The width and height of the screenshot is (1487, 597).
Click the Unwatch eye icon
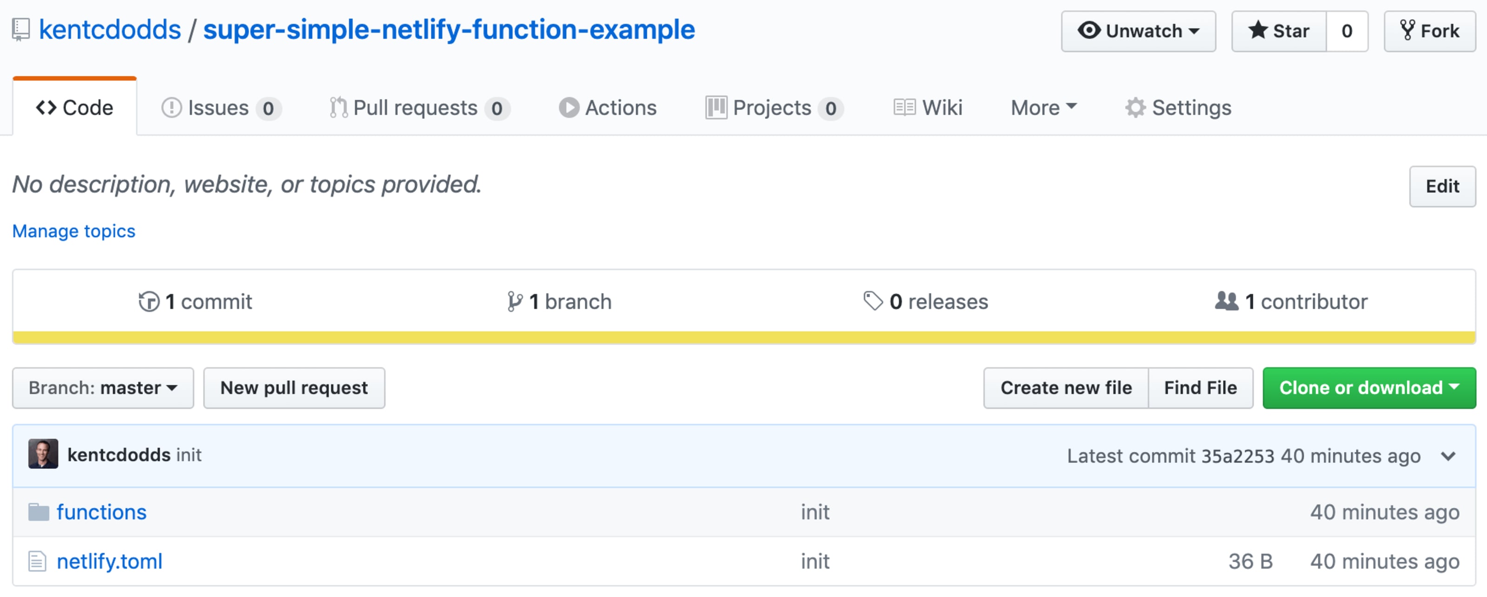[1089, 30]
